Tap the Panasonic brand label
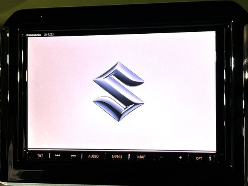 [x=33, y=35]
